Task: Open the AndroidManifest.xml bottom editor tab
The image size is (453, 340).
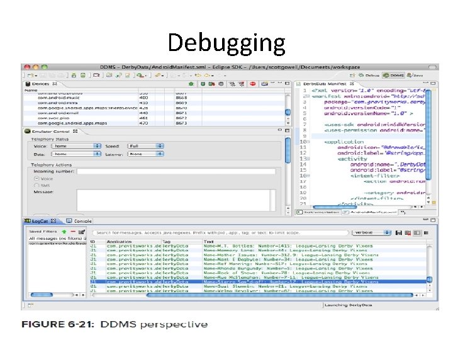Action: (x=371, y=212)
